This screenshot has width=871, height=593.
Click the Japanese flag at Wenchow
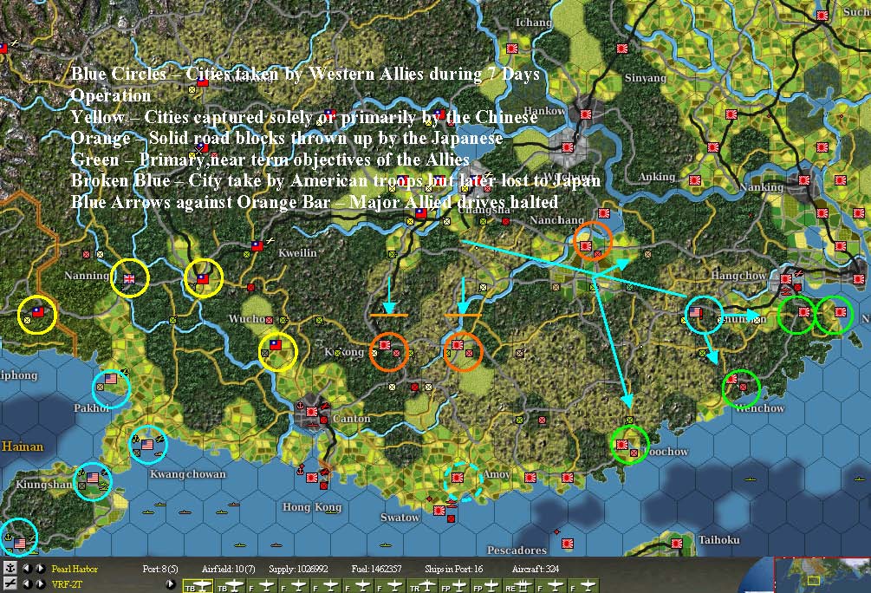732,379
